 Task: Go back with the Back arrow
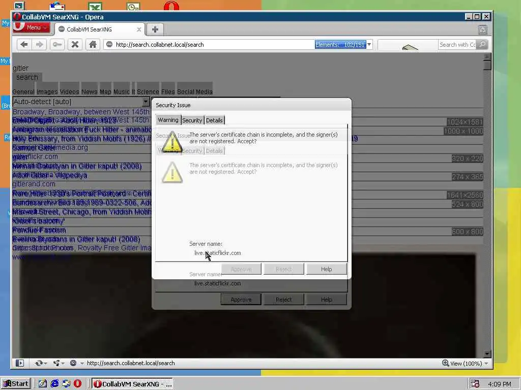(x=24, y=45)
